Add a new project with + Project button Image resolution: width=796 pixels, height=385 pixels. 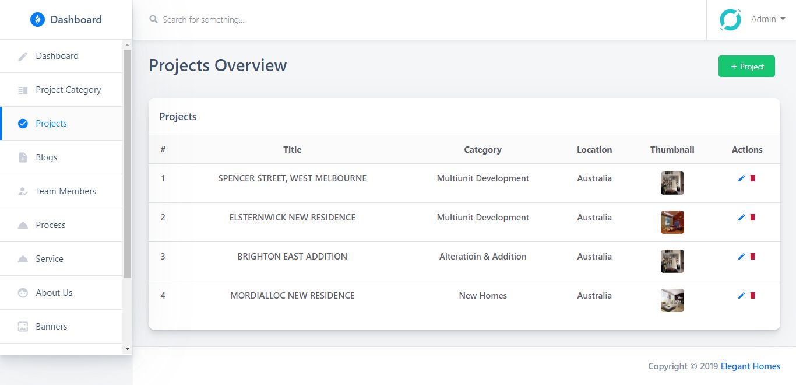point(746,66)
